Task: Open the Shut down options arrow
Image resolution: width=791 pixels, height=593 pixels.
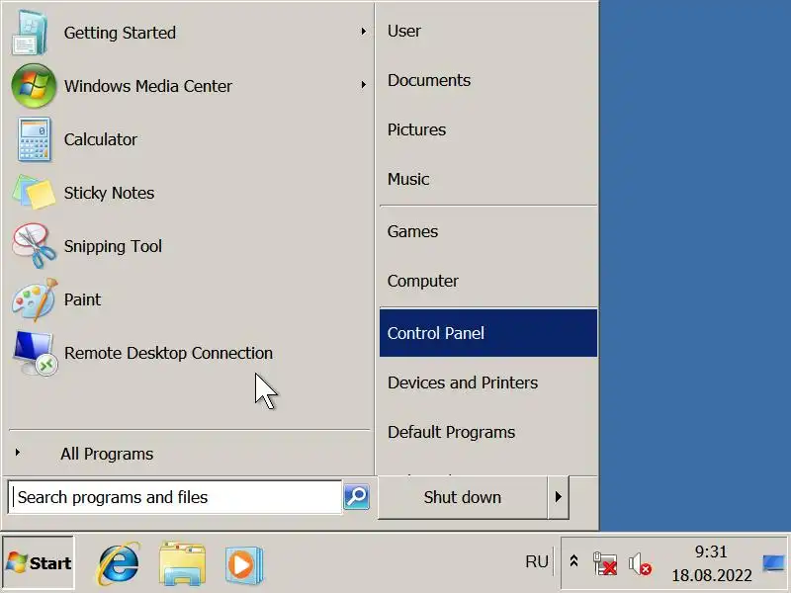Action: tap(558, 497)
